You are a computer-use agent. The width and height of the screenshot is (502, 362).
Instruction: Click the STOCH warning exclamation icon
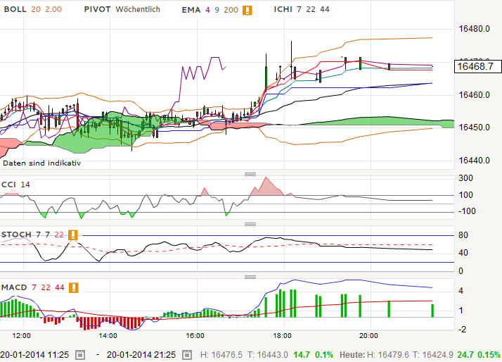pos(73,235)
